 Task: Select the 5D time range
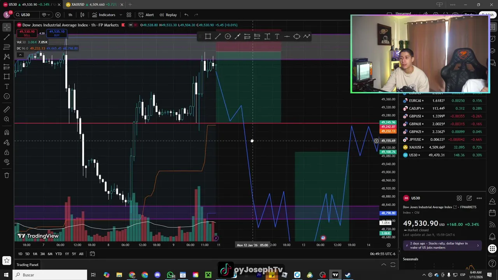click(27, 254)
